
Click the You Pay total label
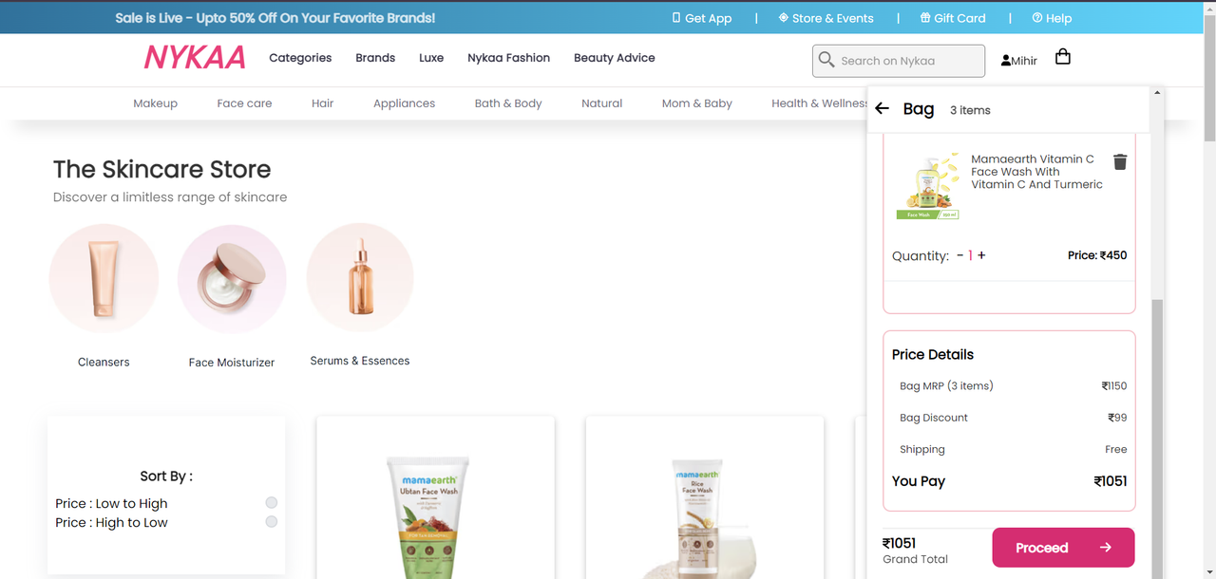coord(919,481)
